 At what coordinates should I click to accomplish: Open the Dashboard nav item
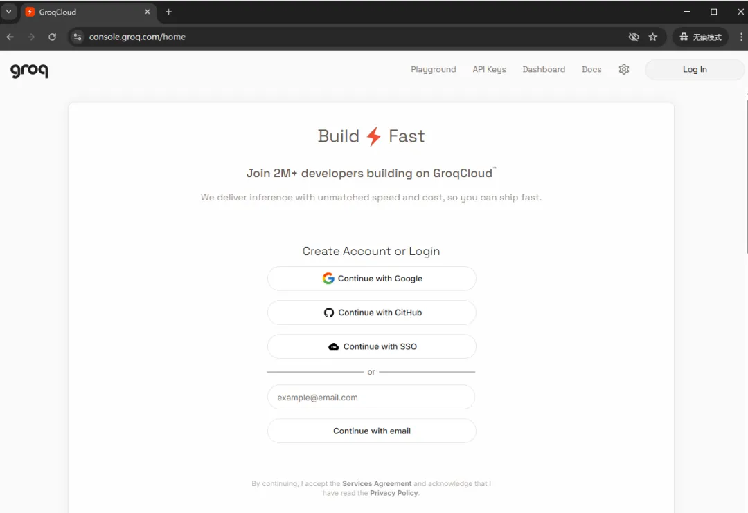tap(544, 70)
